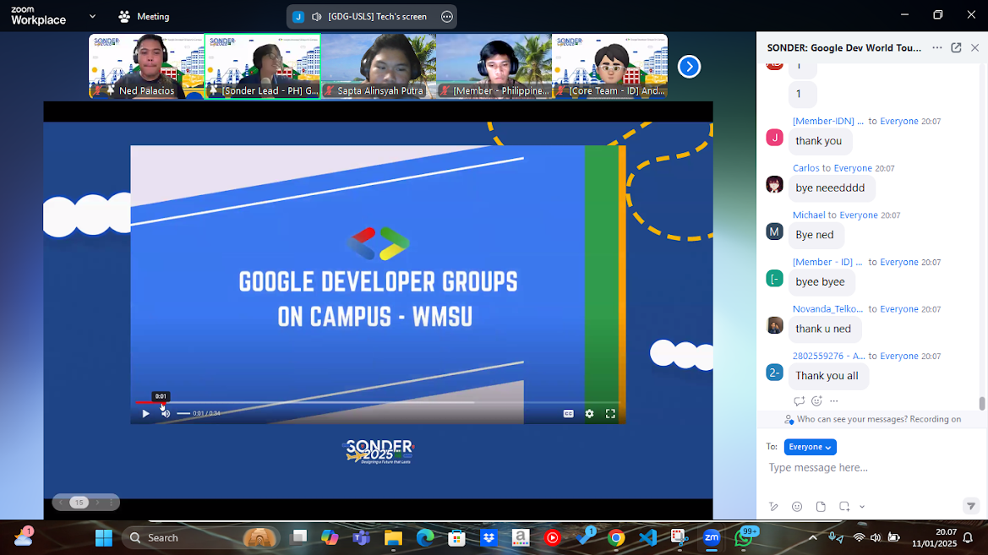This screenshot has width=988, height=555.
Task: Open the Windows Start menu
Action: point(103,538)
